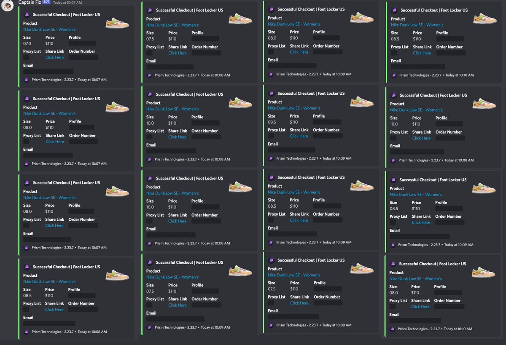
Task: Open Nike Dunk Low SE link for size 09.5
Action: tap(294, 108)
